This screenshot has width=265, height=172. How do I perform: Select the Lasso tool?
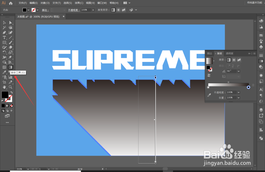pos(11,28)
